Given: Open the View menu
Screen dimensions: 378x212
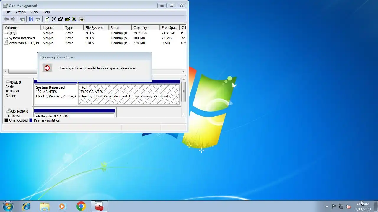Looking at the screenshot, I should tap(34, 12).
